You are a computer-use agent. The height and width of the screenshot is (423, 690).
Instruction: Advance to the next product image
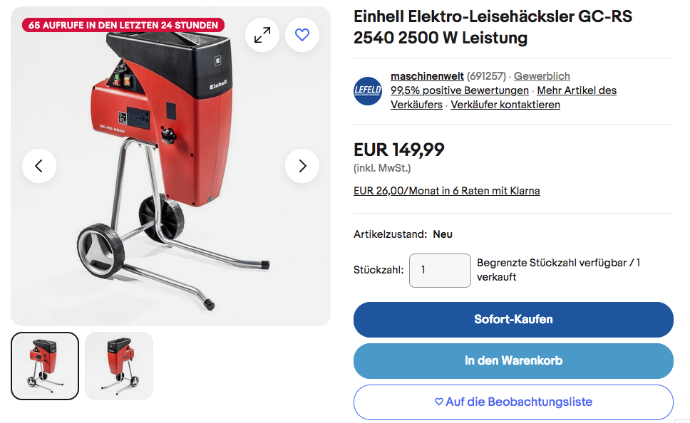pos(302,166)
